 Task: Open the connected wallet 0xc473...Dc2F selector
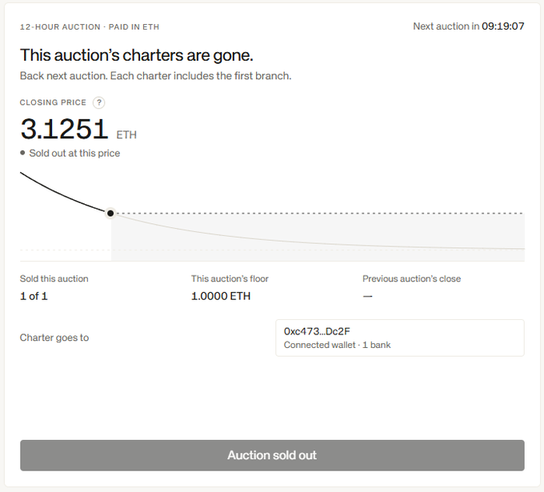pos(400,338)
